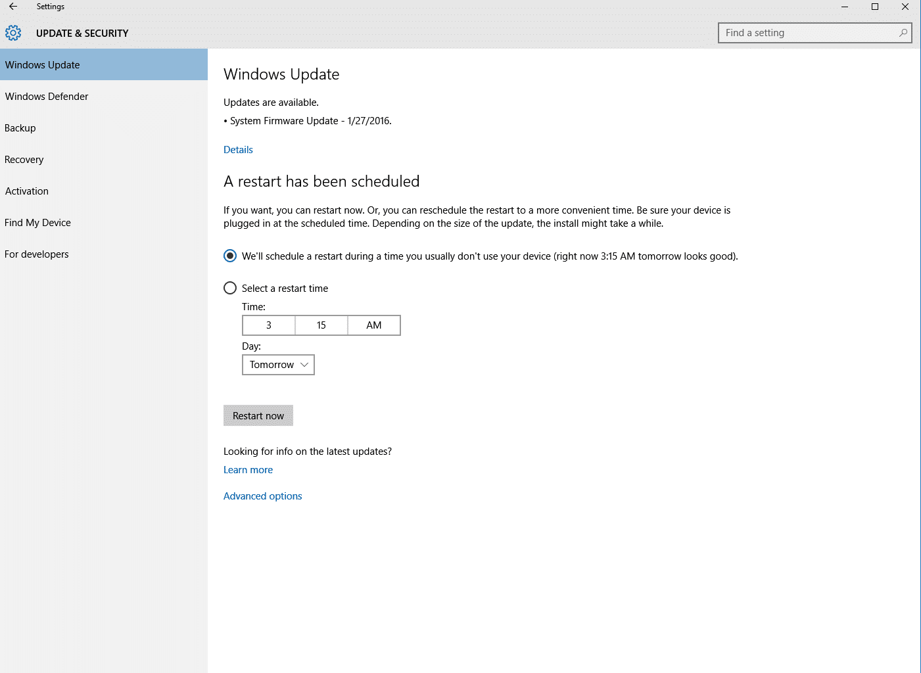
Task: Open Find My Device settings
Action: point(104,222)
